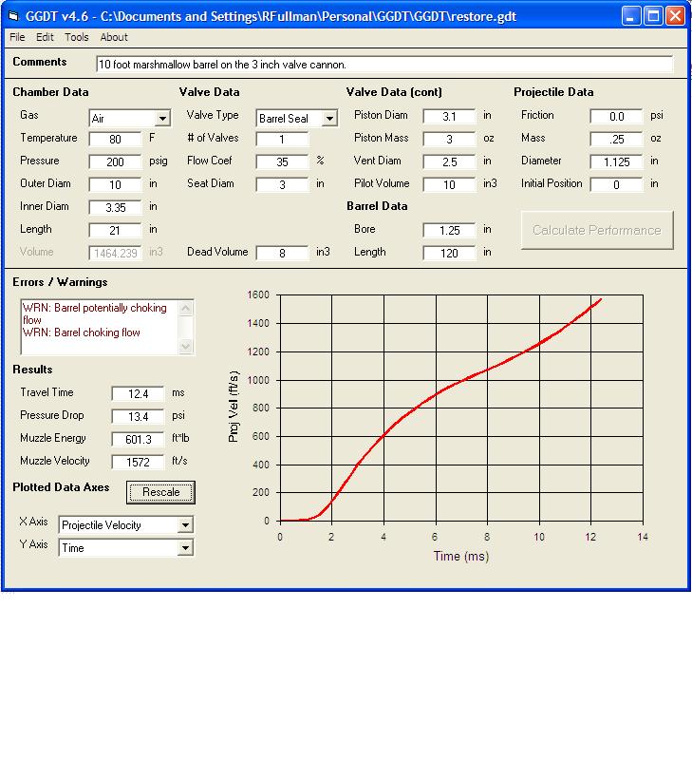
Task: Open the X Axis dropdown
Action: pyautogui.click(x=185, y=525)
